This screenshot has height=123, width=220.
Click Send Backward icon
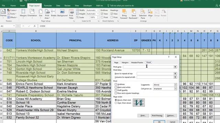tap(134, 12)
